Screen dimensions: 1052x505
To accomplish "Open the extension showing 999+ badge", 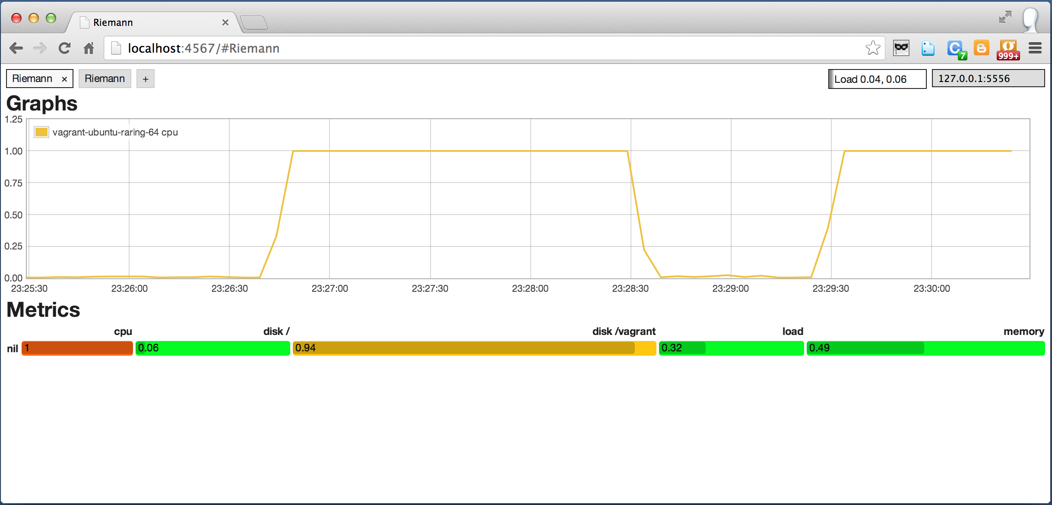I will tap(1008, 50).
